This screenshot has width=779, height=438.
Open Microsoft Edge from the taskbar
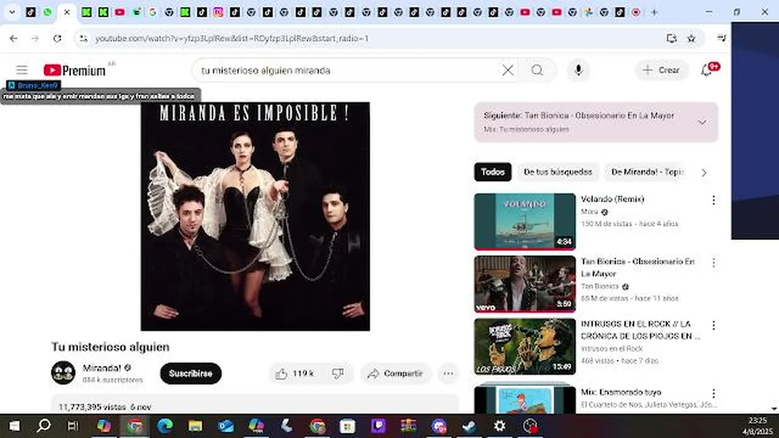[x=165, y=426]
